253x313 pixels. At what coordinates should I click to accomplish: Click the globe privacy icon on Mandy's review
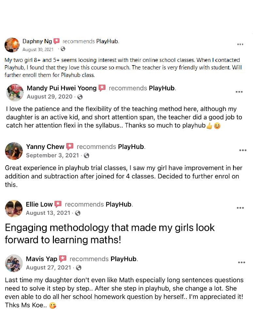click(80, 97)
